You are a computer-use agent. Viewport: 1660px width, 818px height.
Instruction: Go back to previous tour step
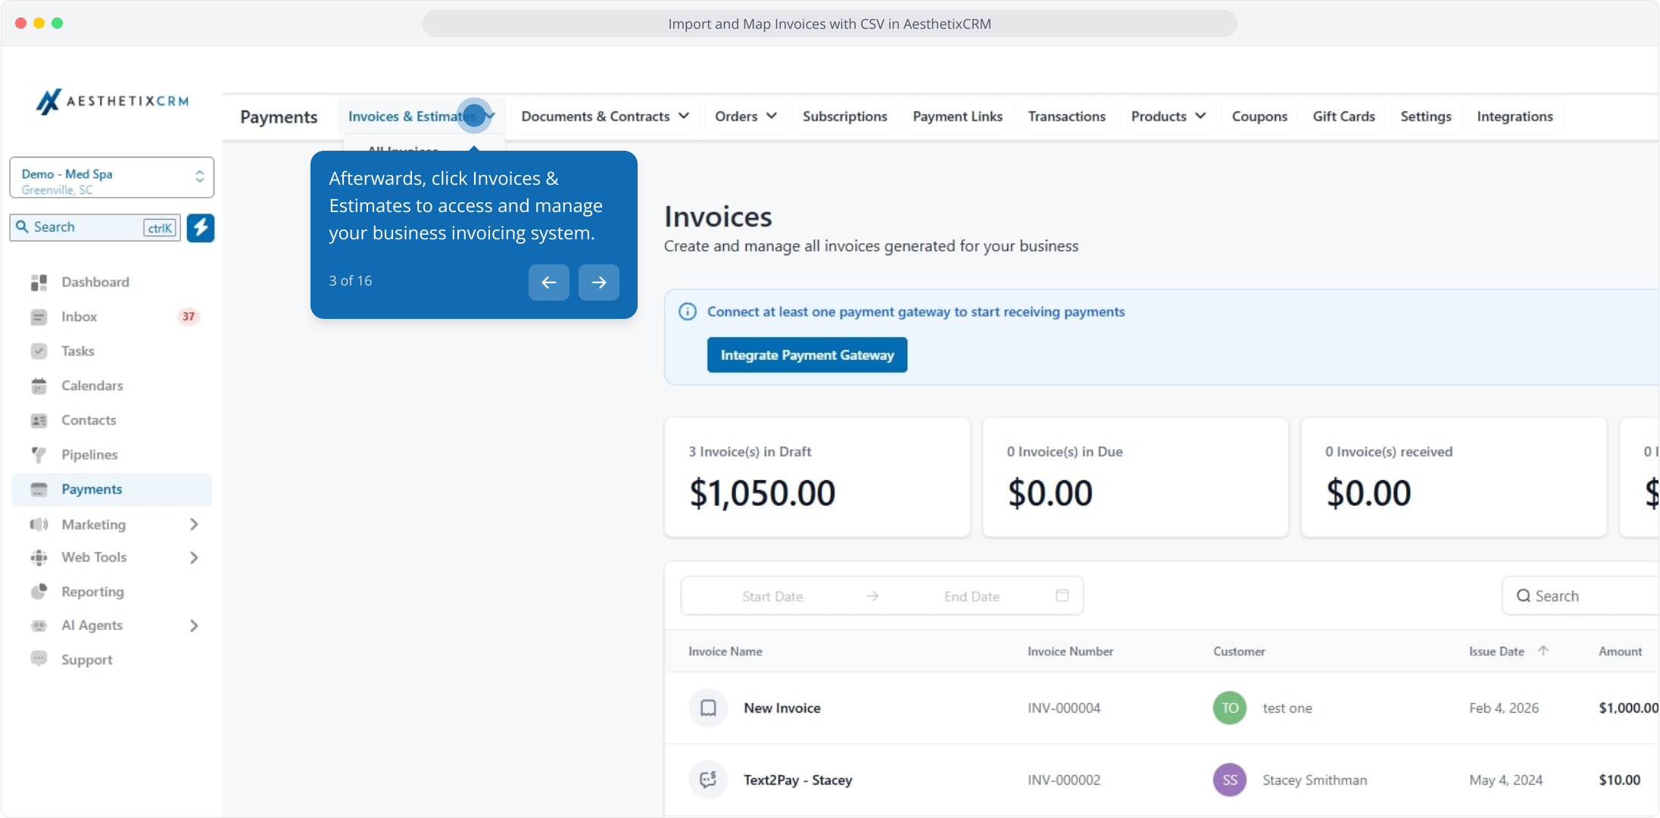[x=549, y=283]
